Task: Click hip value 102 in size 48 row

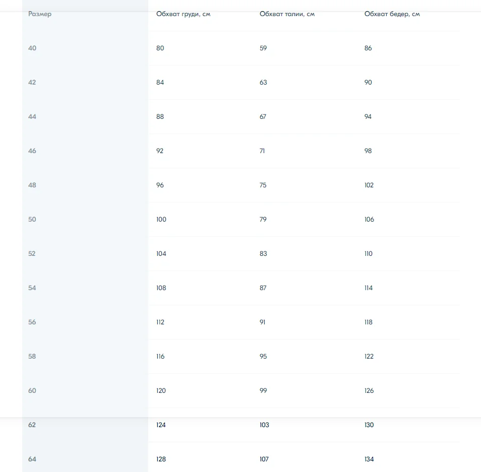Action: click(369, 185)
